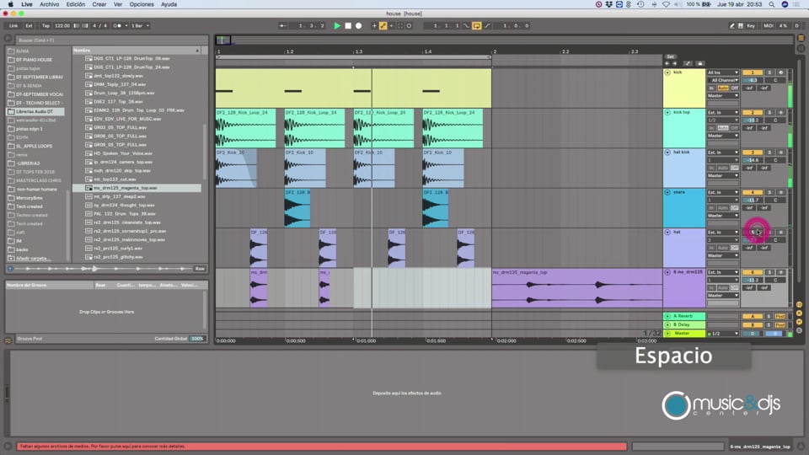Click the Stop button in transport

click(348, 25)
